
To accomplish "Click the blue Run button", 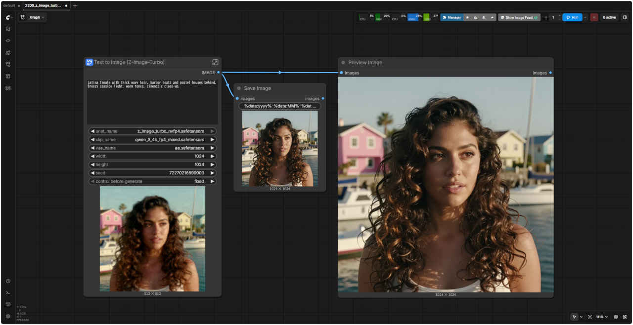I will pyautogui.click(x=572, y=17).
